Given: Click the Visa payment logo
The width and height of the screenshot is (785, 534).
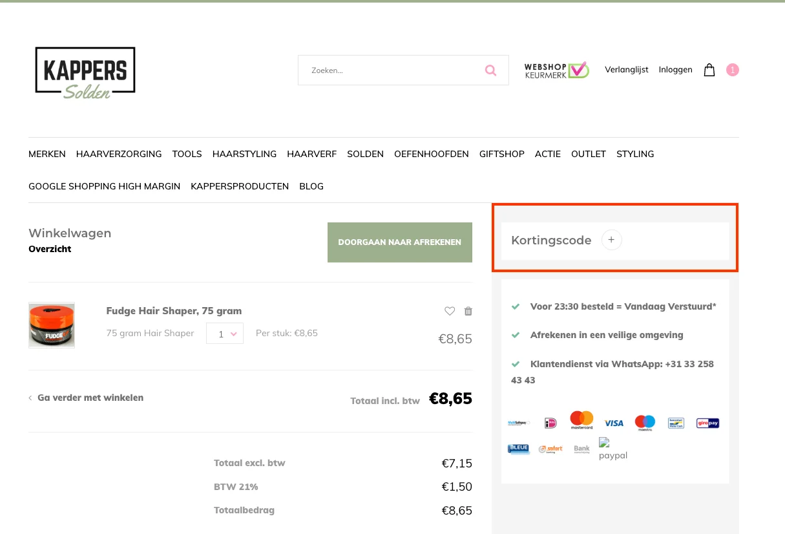Looking at the screenshot, I should tap(614, 423).
